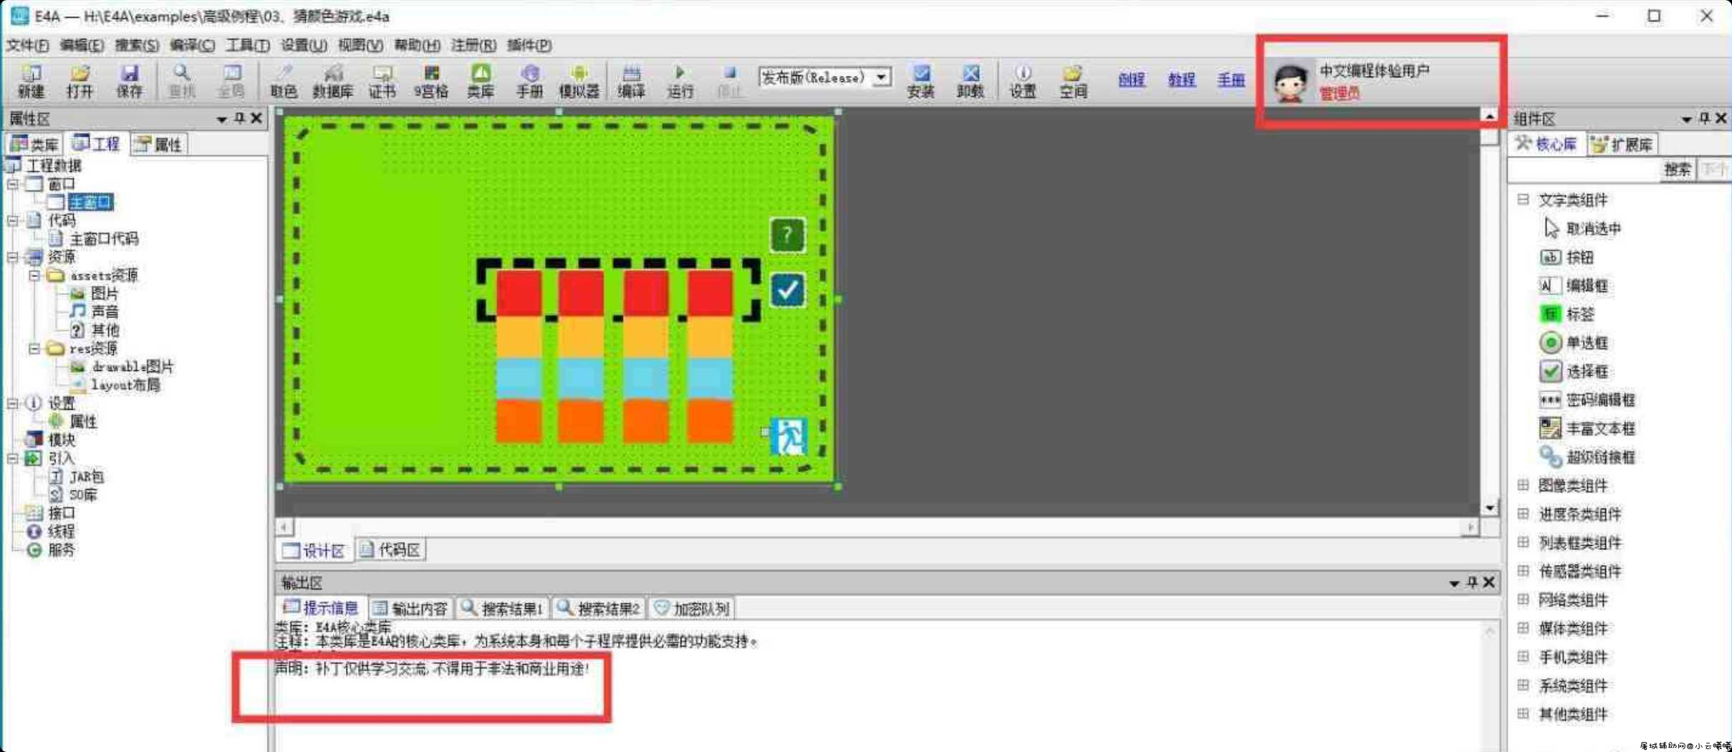Viewport: 1732px width, 752px height.
Task: Click the blue checkmark button in design canvas
Action: [x=787, y=290]
